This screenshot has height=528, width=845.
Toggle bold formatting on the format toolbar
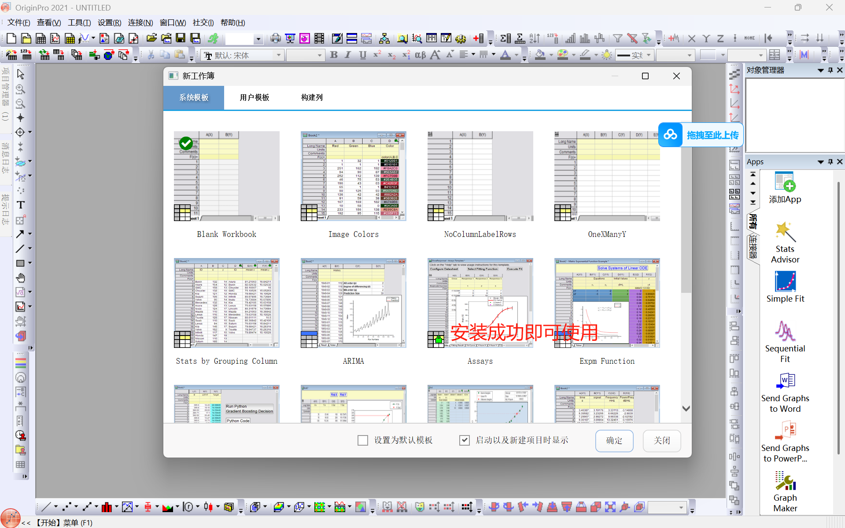(x=334, y=55)
